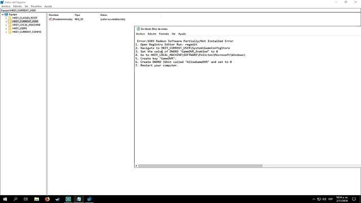Open the Action Center notifications icon
The height and width of the screenshot is (203, 361).
pos(354,199)
